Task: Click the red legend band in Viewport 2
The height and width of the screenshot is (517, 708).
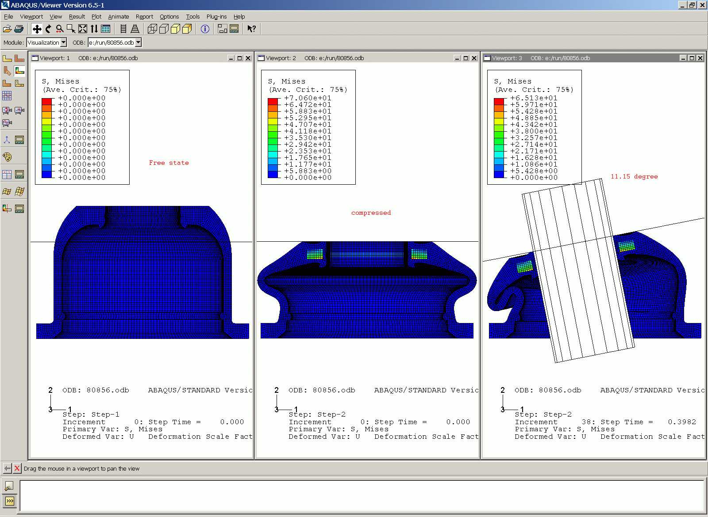Action: (273, 101)
